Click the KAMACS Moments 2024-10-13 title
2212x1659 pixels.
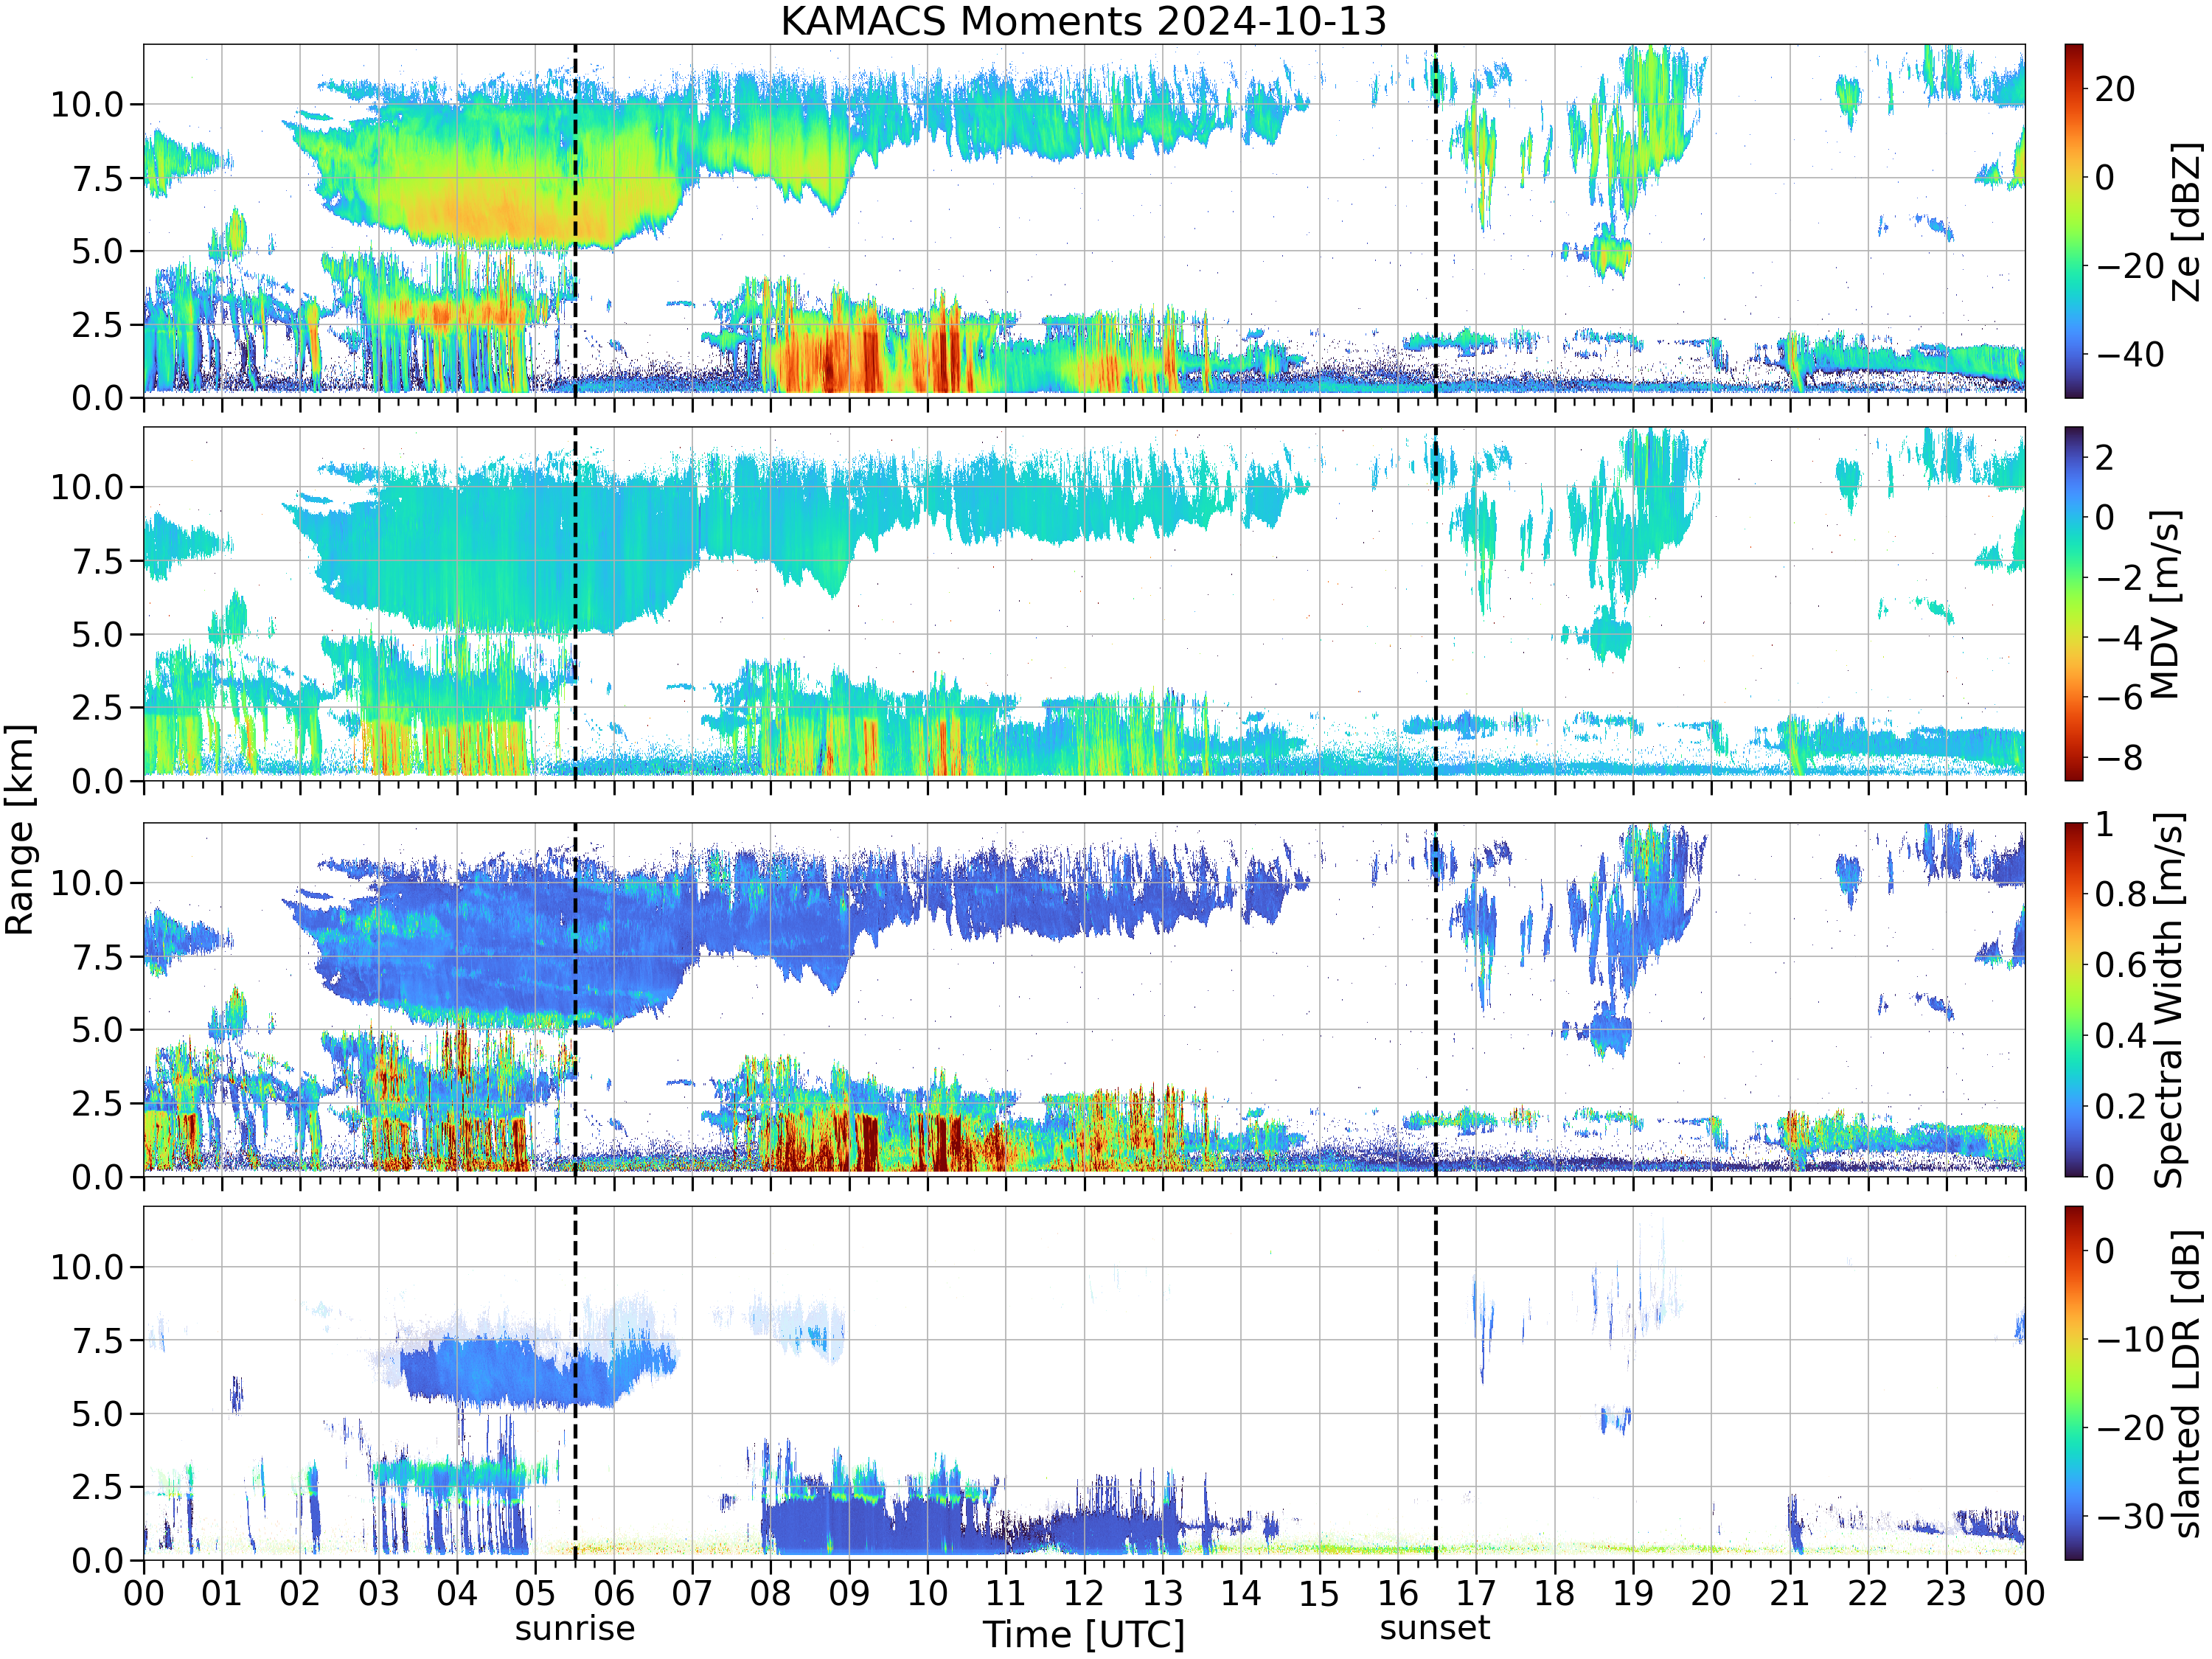click(1083, 21)
